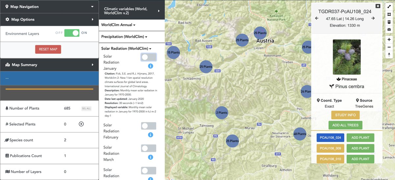Take a map snapshot with the camera icon
The image size is (395, 180).
(389, 30)
